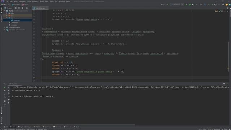231x130 pixels.
Task: Expand the out folder in project tree
Action: click(x=7, y=16)
